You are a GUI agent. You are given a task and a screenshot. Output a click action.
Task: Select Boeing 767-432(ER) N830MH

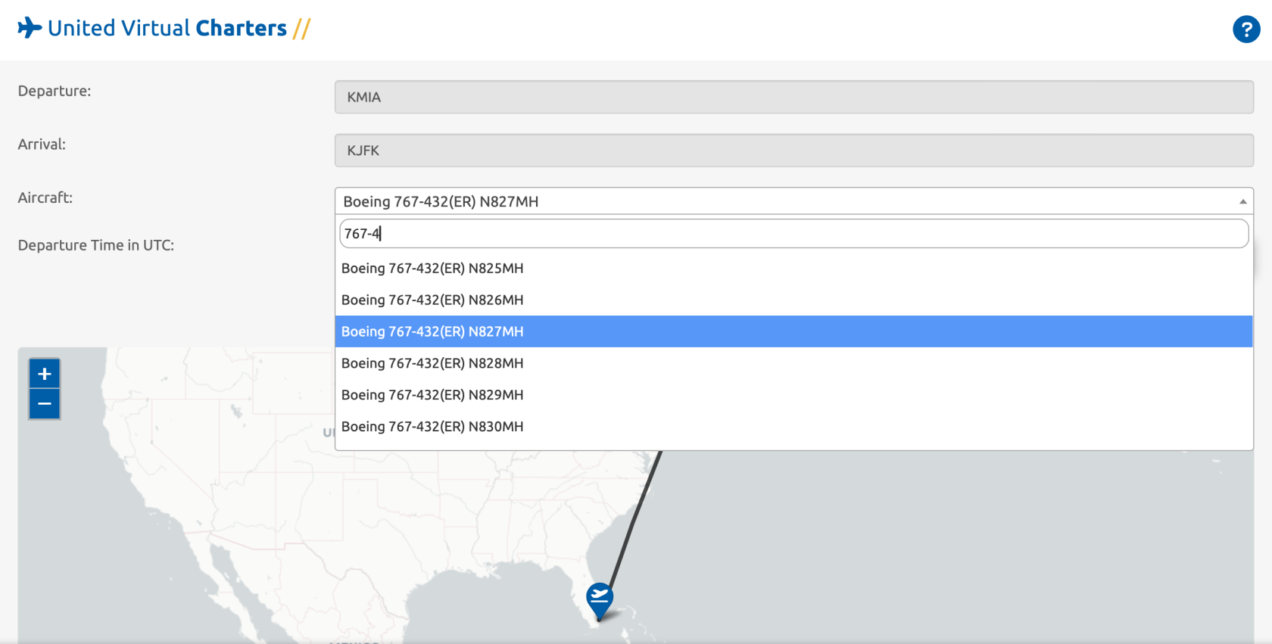pyautogui.click(x=793, y=427)
